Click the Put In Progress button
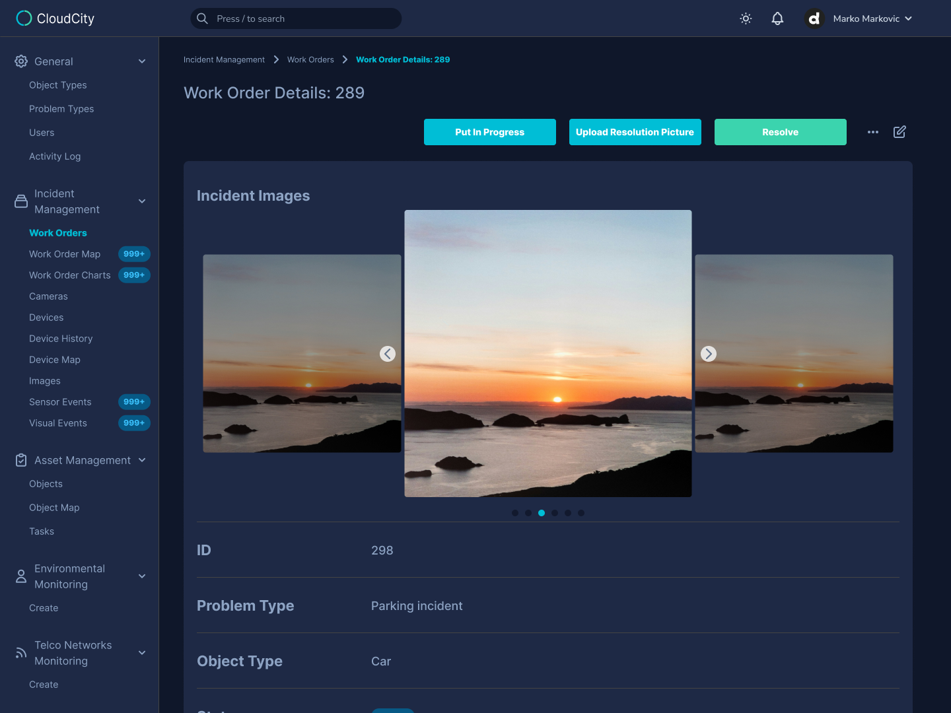Image resolution: width=951 pixels, height=713 pixels. [490, 132]
